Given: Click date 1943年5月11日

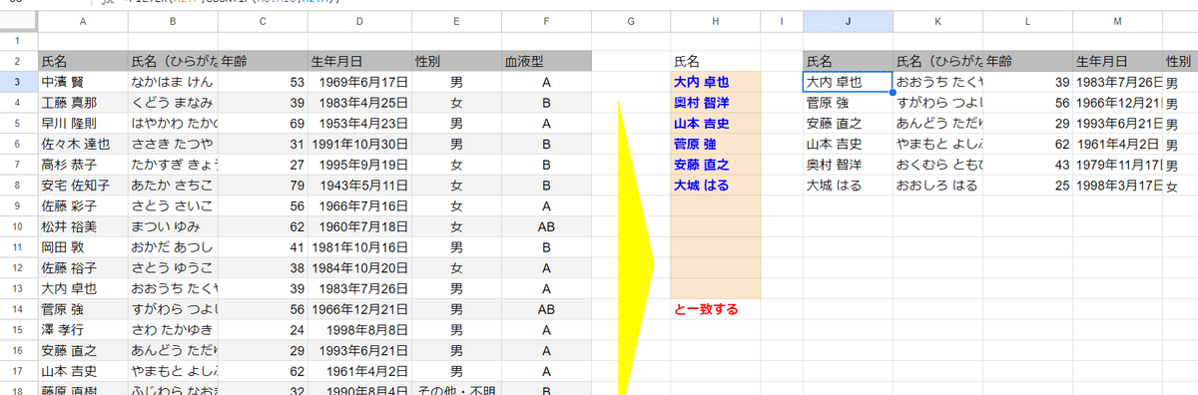Looking at the screenshot, I should (x=359, y=185).
